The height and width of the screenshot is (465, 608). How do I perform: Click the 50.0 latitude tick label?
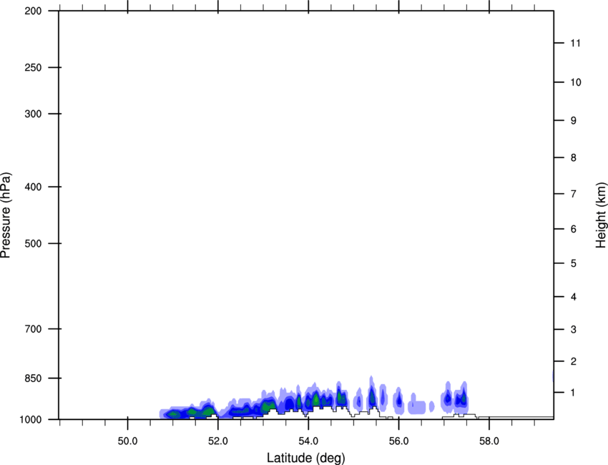point(127,441)
